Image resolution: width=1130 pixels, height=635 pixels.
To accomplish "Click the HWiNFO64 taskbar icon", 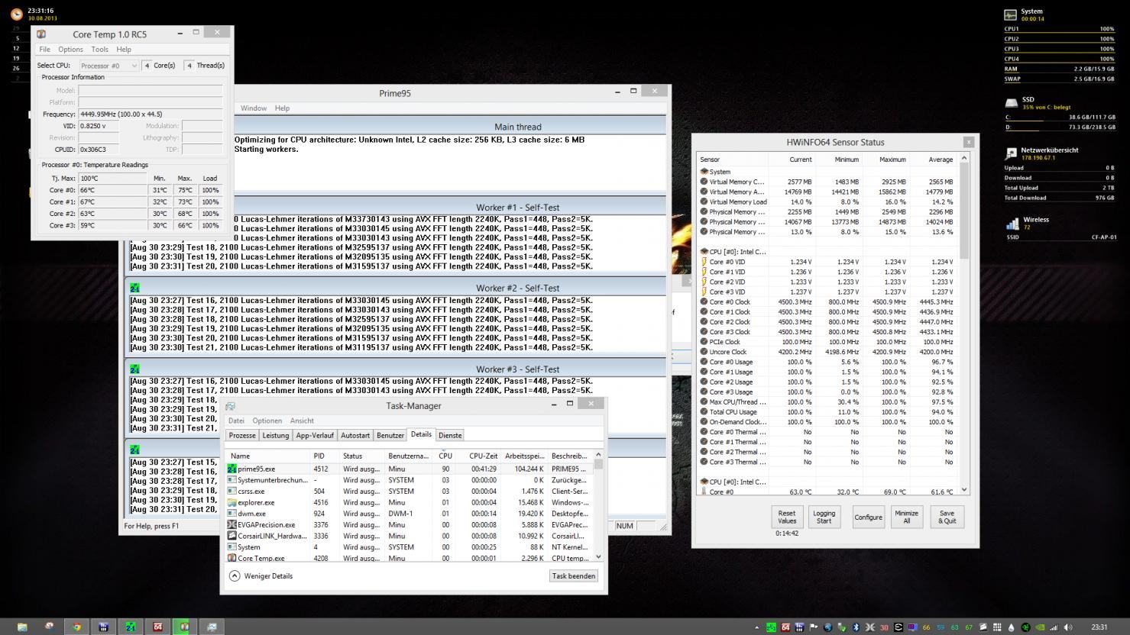I will pos(158,627).
